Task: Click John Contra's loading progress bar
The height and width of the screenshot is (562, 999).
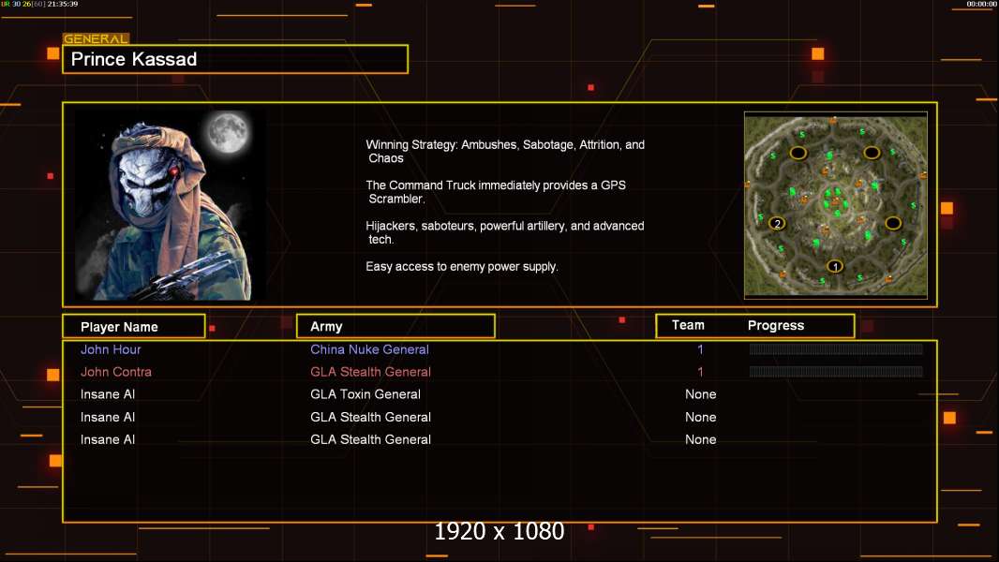Action: pyautogui.click(x=836, y=371)
